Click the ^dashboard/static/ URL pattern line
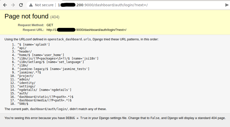 45,97
